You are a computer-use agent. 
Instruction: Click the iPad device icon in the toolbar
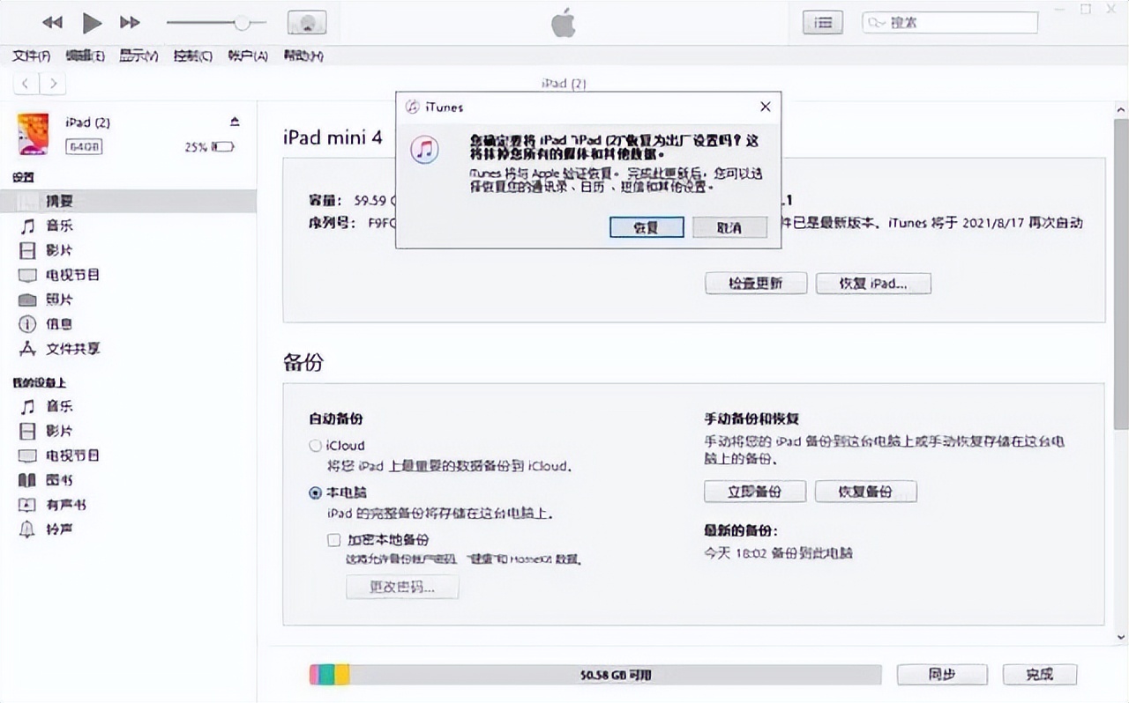306,20
